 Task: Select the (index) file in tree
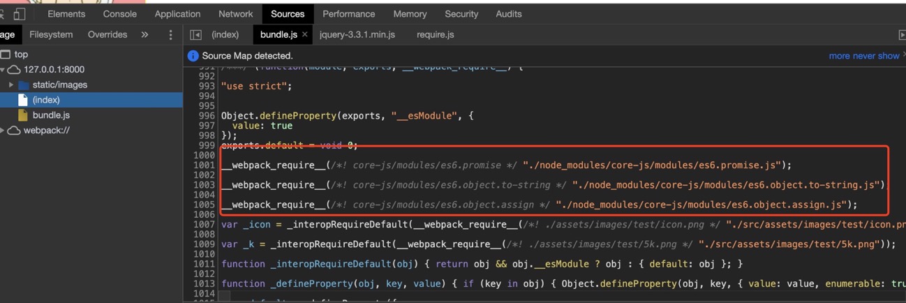point(46,100)
